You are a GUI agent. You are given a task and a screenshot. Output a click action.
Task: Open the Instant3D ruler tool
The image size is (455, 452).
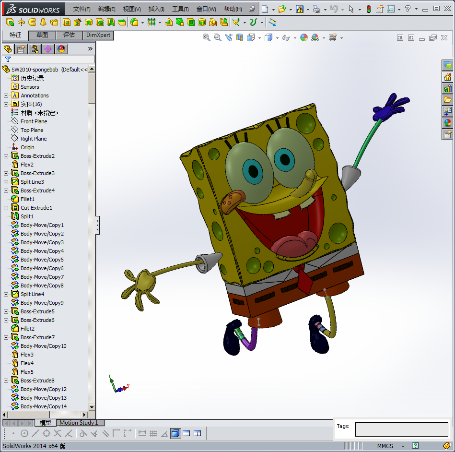[272, 22]
